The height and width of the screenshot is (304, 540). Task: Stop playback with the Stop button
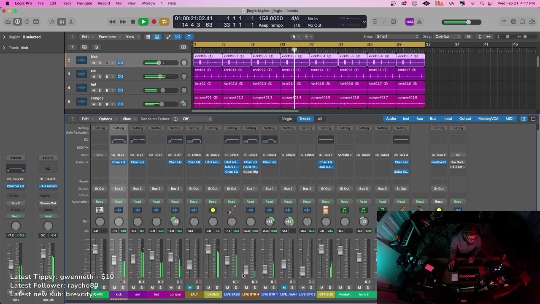point(133,22)
